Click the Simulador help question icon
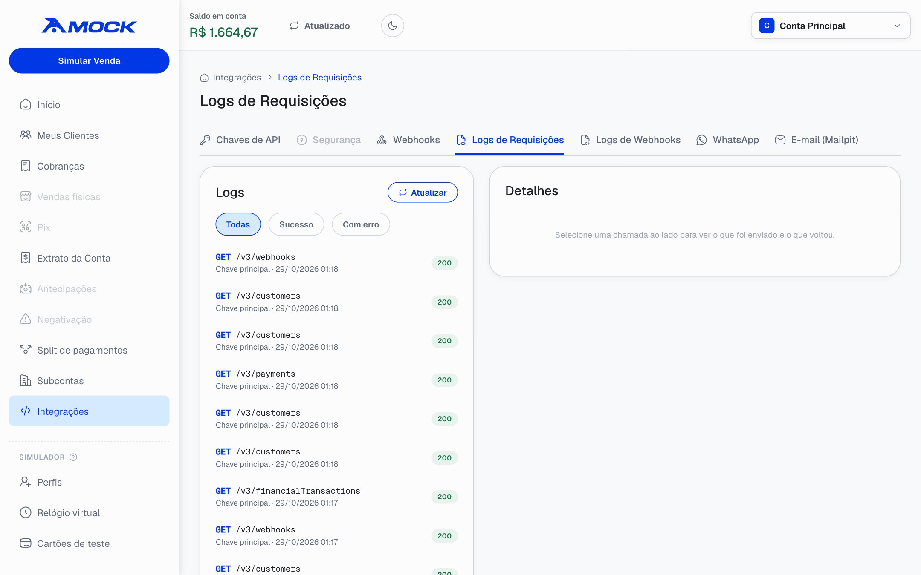 pyautogui.click(x=73, y=457)
